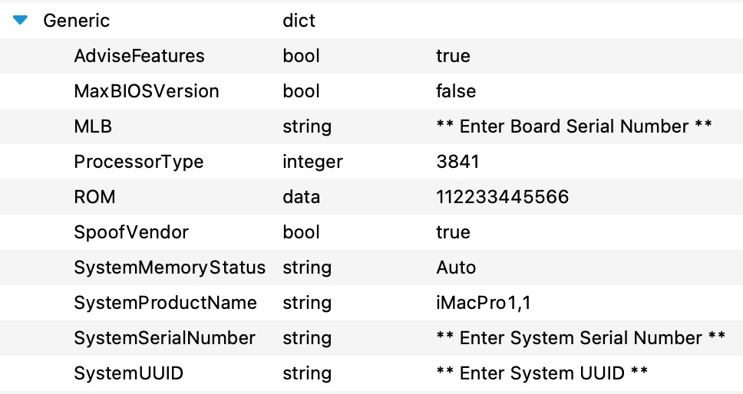
Task: Select the SystemUUID key name
Action: (128, 373)
